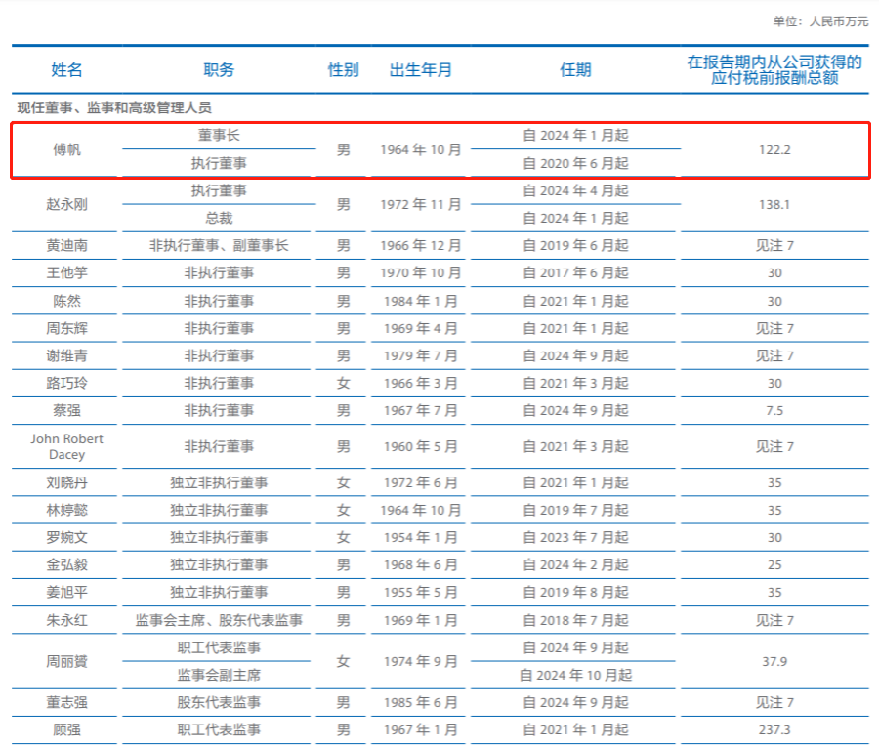Click 顾强's remuneration value 237.3
Image resolution: width=879 pixels, height=746 pixels.
tap(774, 729)
